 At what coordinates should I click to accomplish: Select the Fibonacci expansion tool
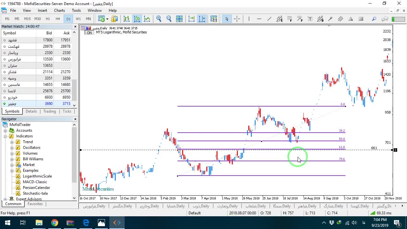[x=300, y=19]
